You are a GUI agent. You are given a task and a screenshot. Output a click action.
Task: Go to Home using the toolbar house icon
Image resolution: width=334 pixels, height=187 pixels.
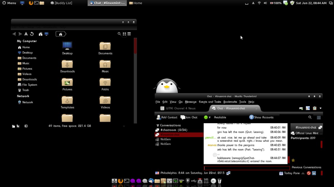(41, 34)
